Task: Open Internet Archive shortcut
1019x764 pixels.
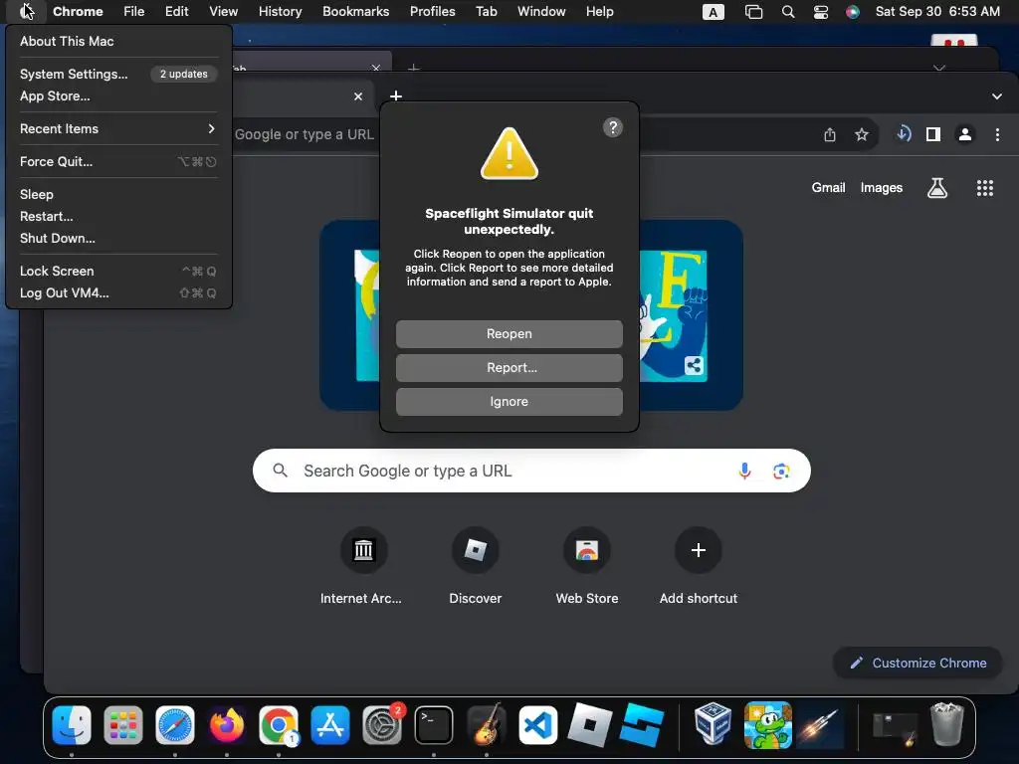Action: [x=363, y=566]
